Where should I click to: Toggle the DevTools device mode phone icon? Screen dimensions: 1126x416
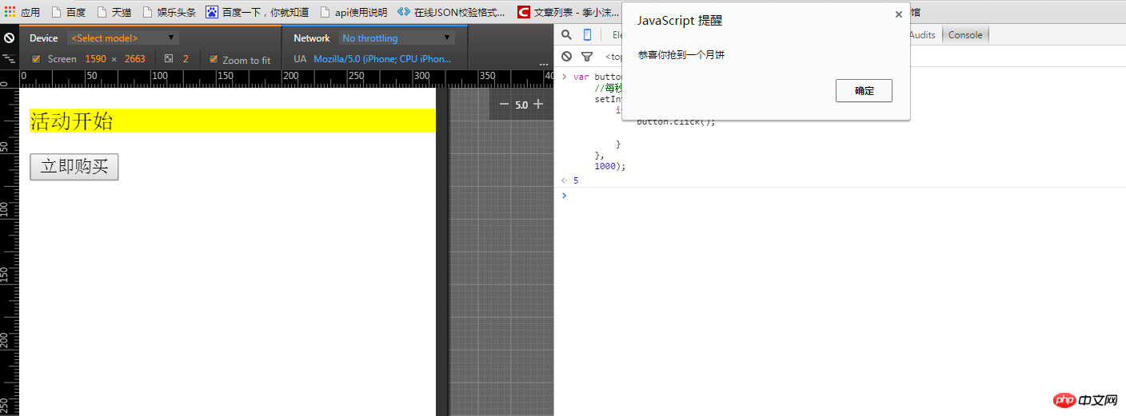click(587, 34)
